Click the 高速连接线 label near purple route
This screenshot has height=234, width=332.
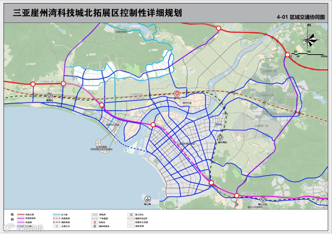pos(291,96)
